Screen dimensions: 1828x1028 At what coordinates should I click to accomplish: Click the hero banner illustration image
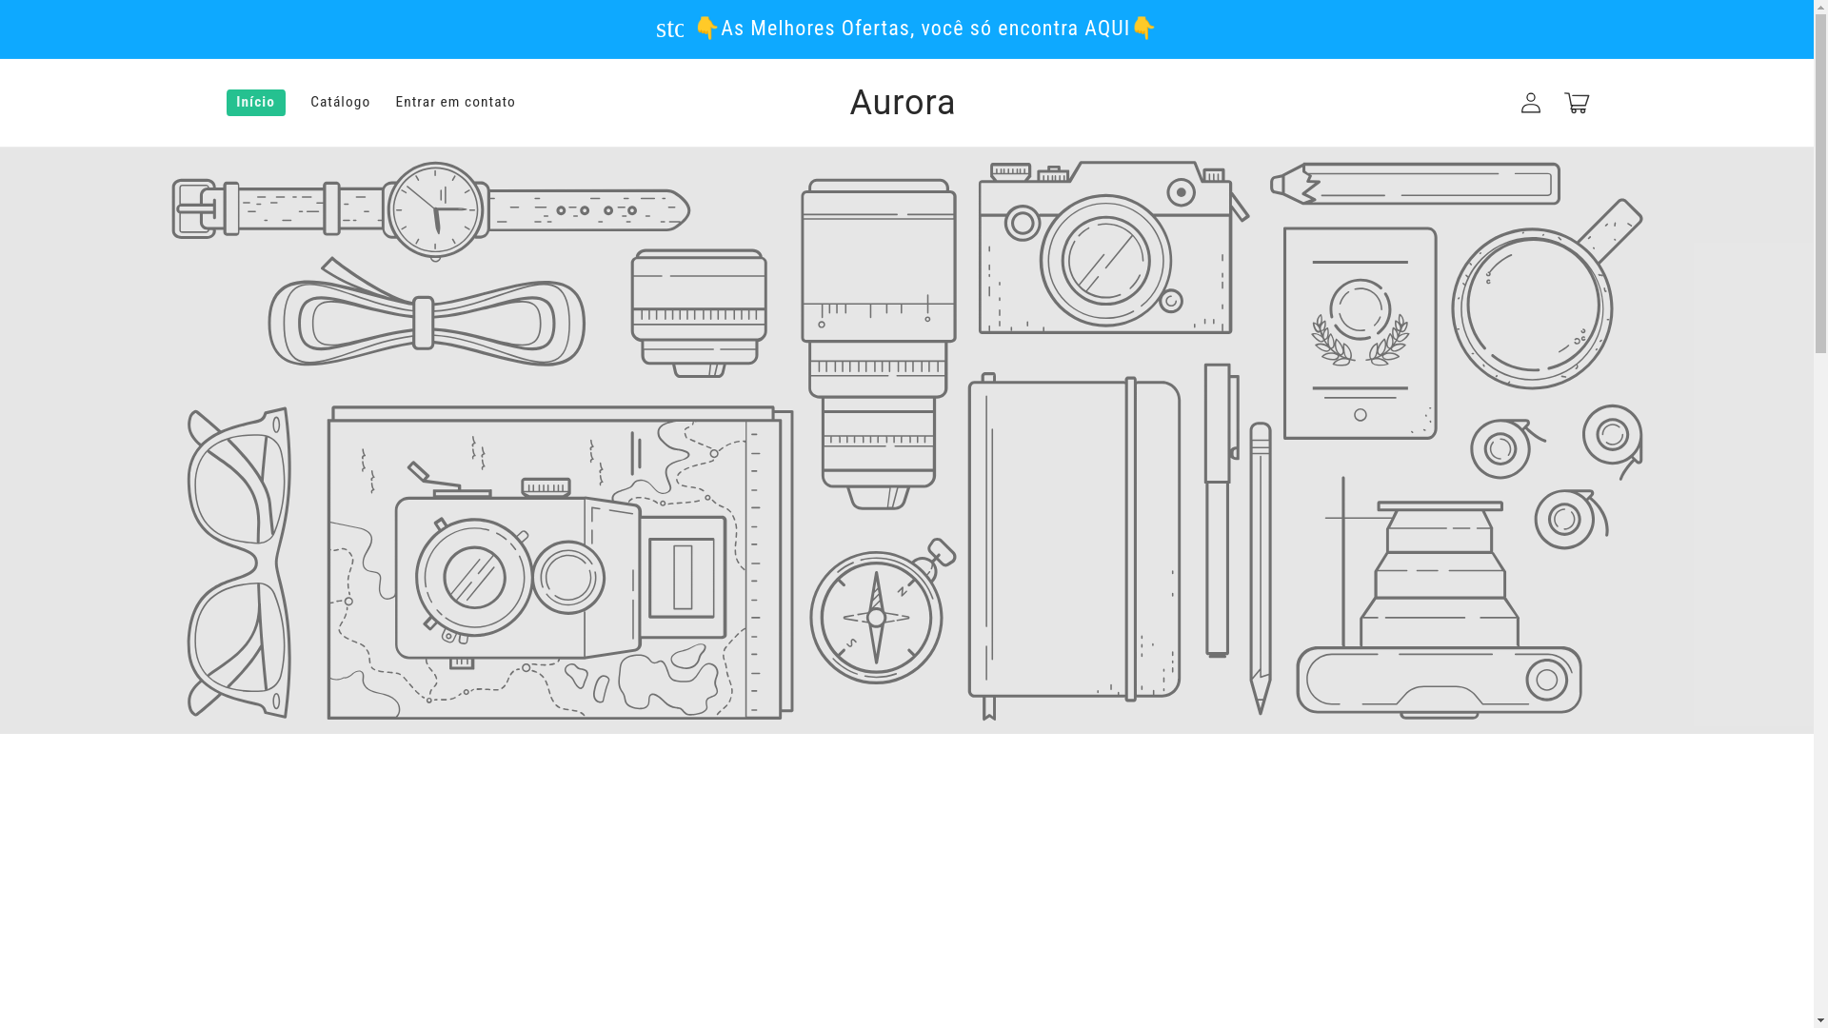(x=906, y=440)
